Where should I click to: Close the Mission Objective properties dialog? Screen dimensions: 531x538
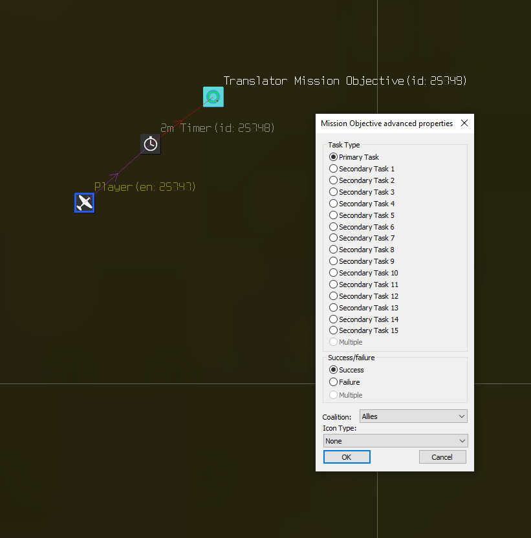coord(464,124)
